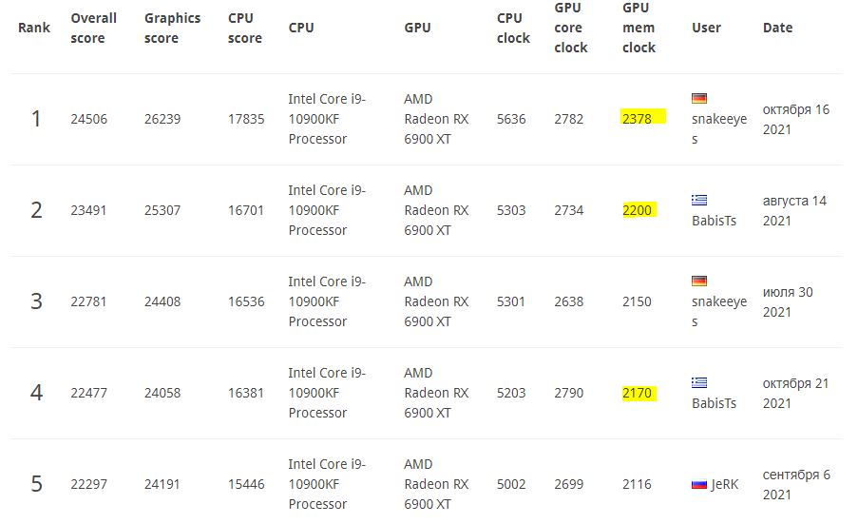The image size is (858, 524).
Task: Click the German flag in rank 1 row
Action: pyautogui.click(x=699, y=98)
